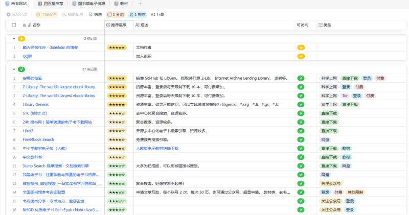Adjust 行高 row height

coord(157,15)
